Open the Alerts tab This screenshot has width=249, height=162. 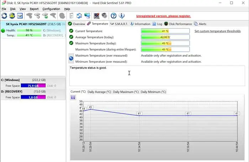pyautogui.click(x=200, y=24)
